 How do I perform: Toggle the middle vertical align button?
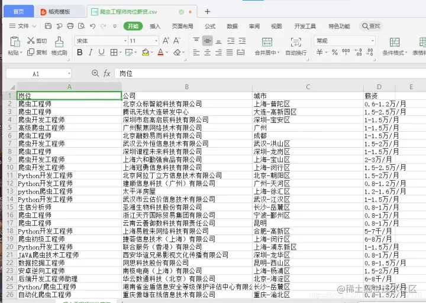tap(207, 41)
